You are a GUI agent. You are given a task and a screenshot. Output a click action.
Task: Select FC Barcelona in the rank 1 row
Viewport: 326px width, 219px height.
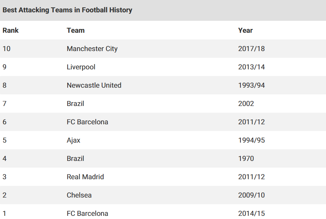(87, 213)
